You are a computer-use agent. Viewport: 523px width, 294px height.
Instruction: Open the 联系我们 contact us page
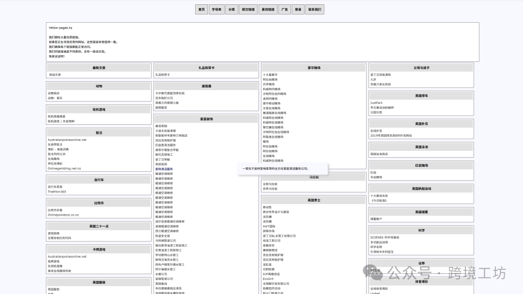pyautogui.click(x=315, y=9)
